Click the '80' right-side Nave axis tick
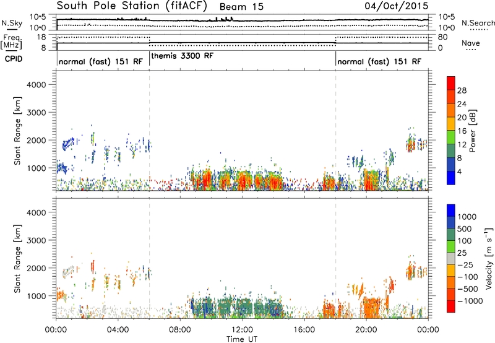 click(442, 37)
